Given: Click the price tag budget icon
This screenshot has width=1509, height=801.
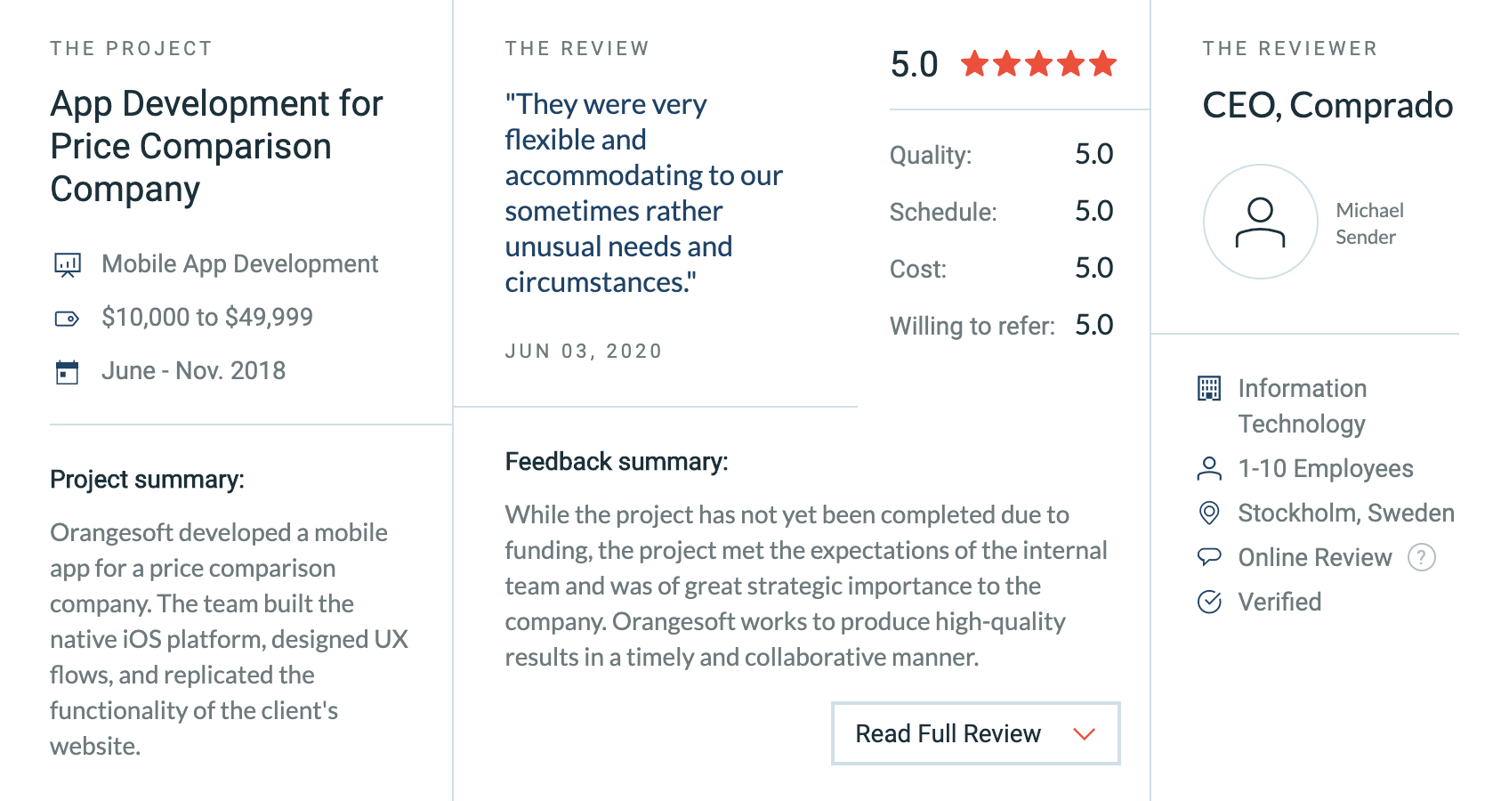Looking at the screenshot, I should 68,319.
